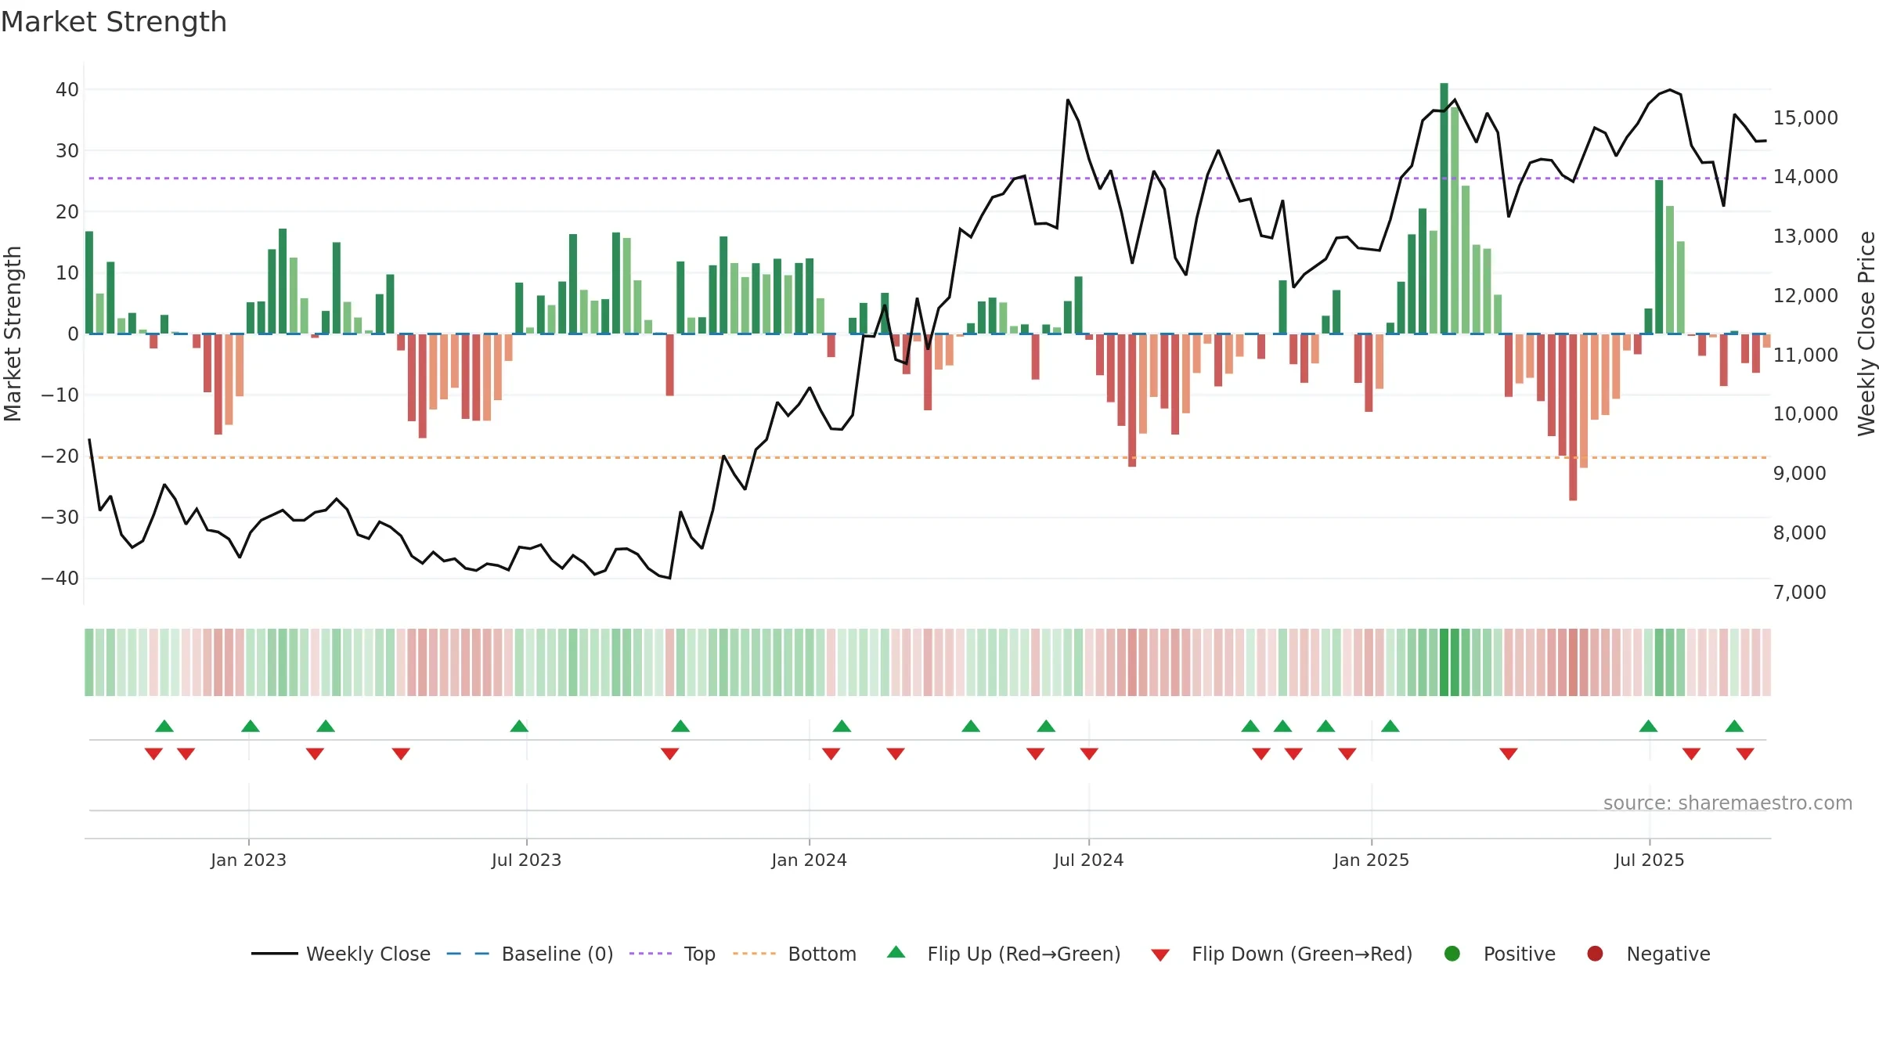Image resolution: width=1879 pixels, height=1057 pixels.
Task: Click the −20 tick on the left axis
Action: pos(60,456)
